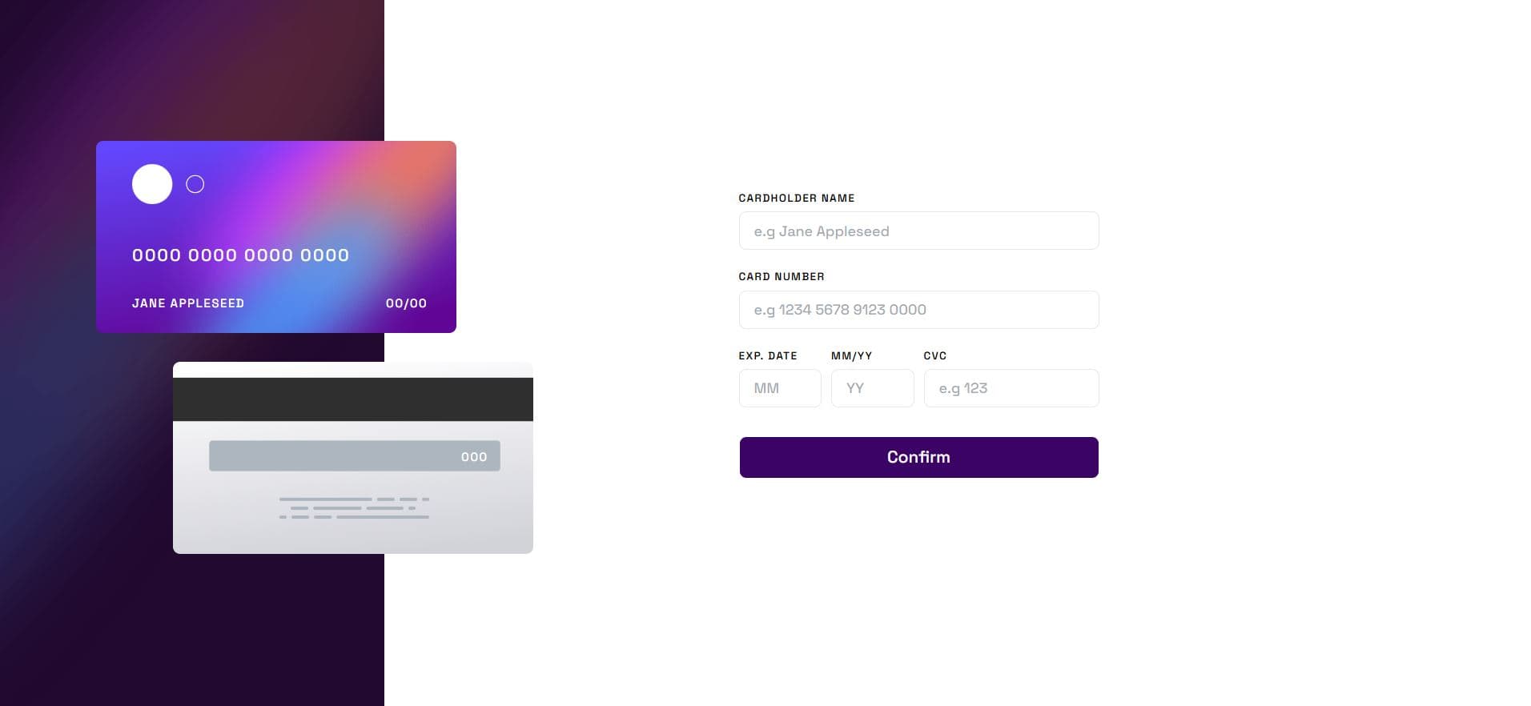Viewport: 1531px width, 706px height.
Task: Focus the CVC input field
Action: point(1011,387)
